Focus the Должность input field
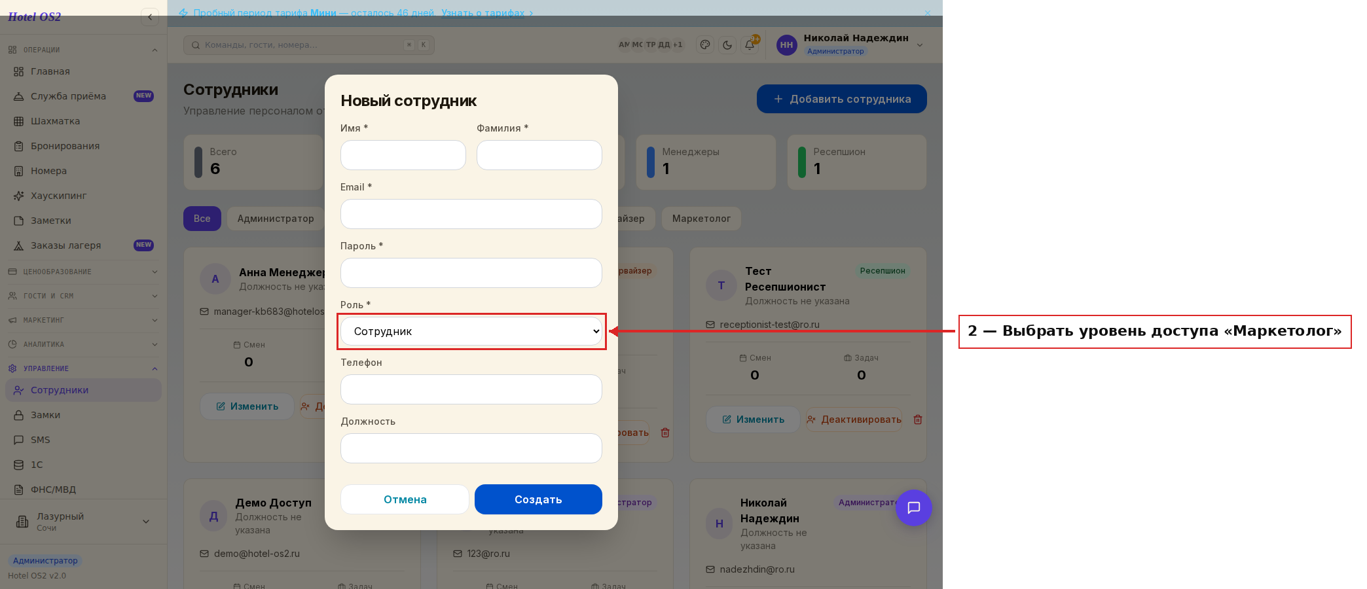Screen dimensions: 1367x589 tap(471, 448)
